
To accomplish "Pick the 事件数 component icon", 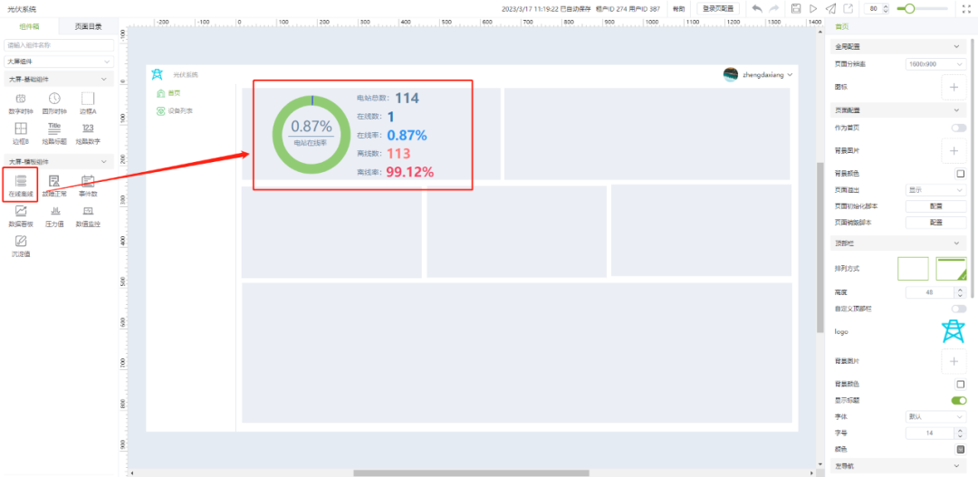I will 88,181.
